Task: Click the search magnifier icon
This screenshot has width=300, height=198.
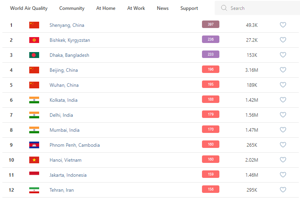Action: 224,8
